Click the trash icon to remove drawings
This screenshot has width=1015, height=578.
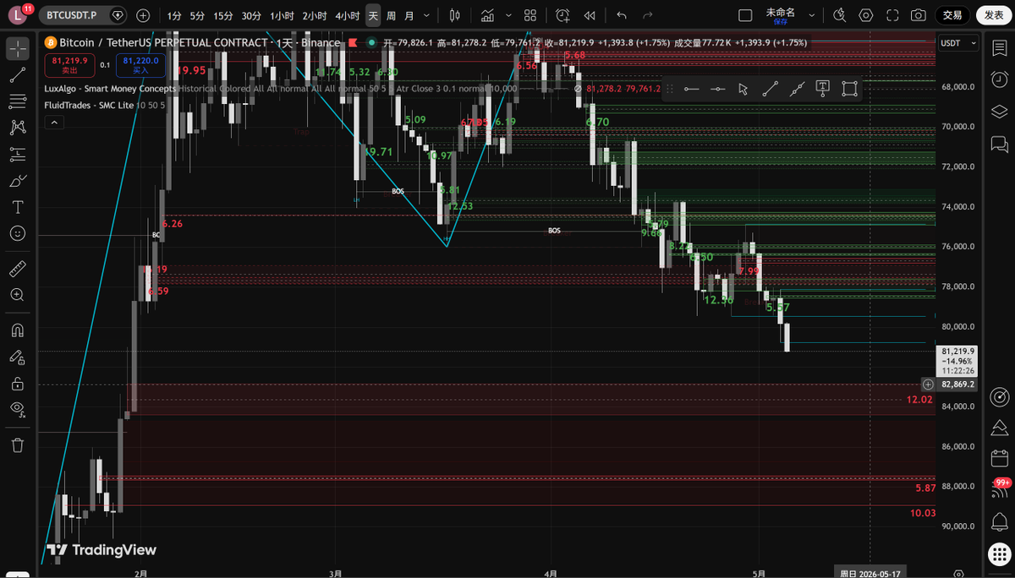pos(17,444)
